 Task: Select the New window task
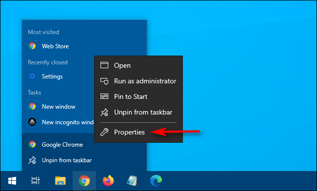pyautogui.click(x=58, y=106)
